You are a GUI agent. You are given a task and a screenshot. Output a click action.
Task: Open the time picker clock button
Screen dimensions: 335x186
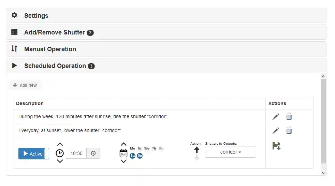[93, 154]
